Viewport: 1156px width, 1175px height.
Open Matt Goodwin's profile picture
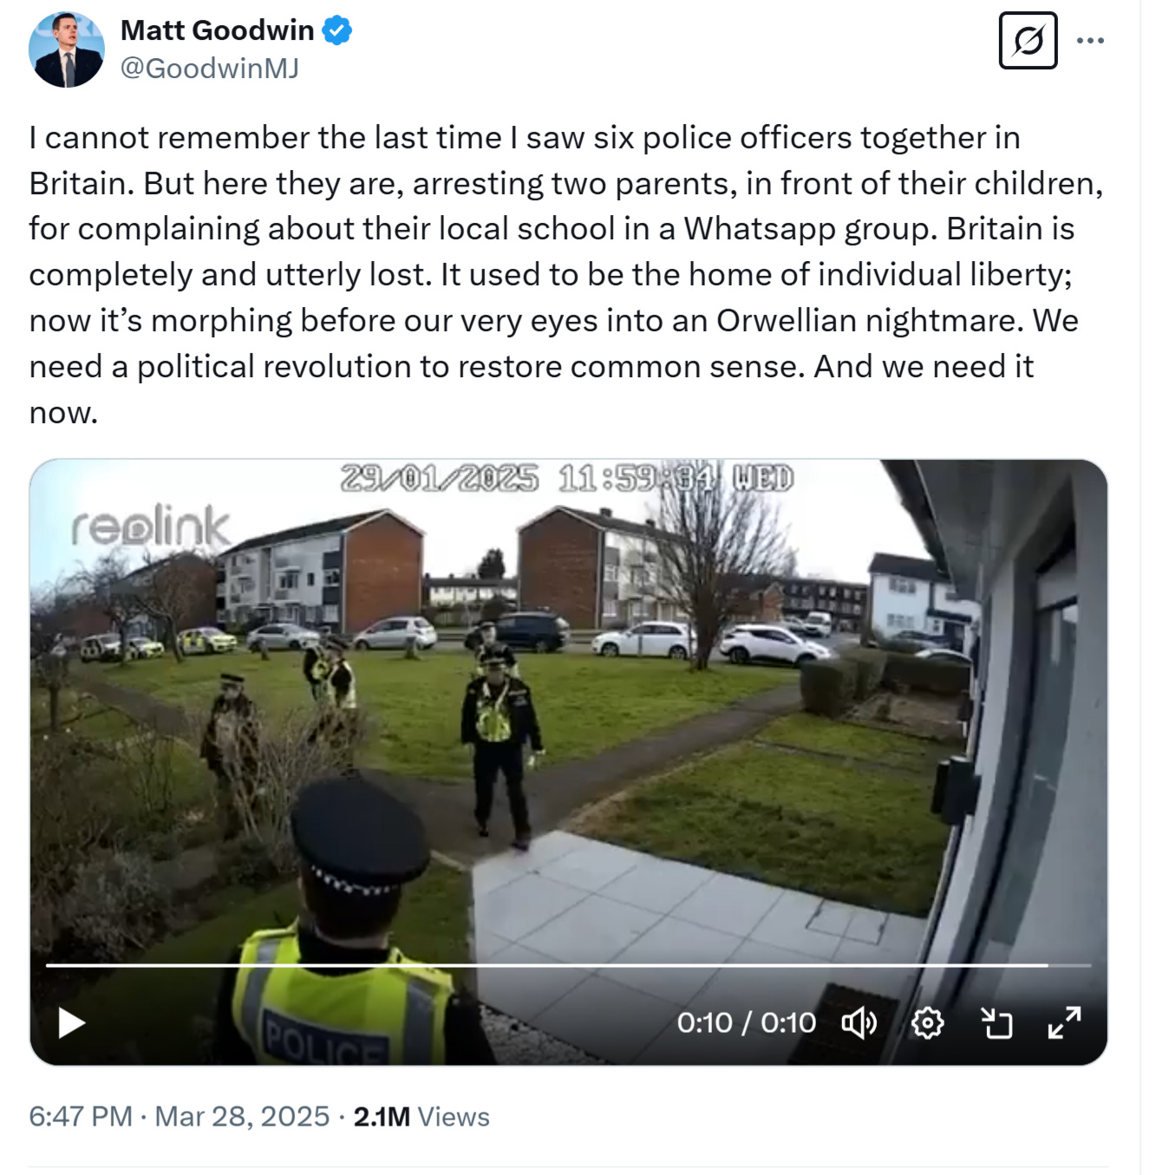pyautogui.click(x=67, y=49)
